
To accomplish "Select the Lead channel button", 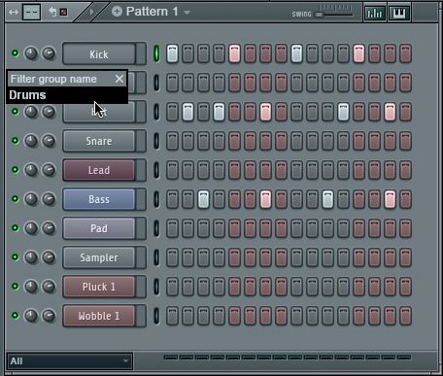I will [x=99, y=170].
